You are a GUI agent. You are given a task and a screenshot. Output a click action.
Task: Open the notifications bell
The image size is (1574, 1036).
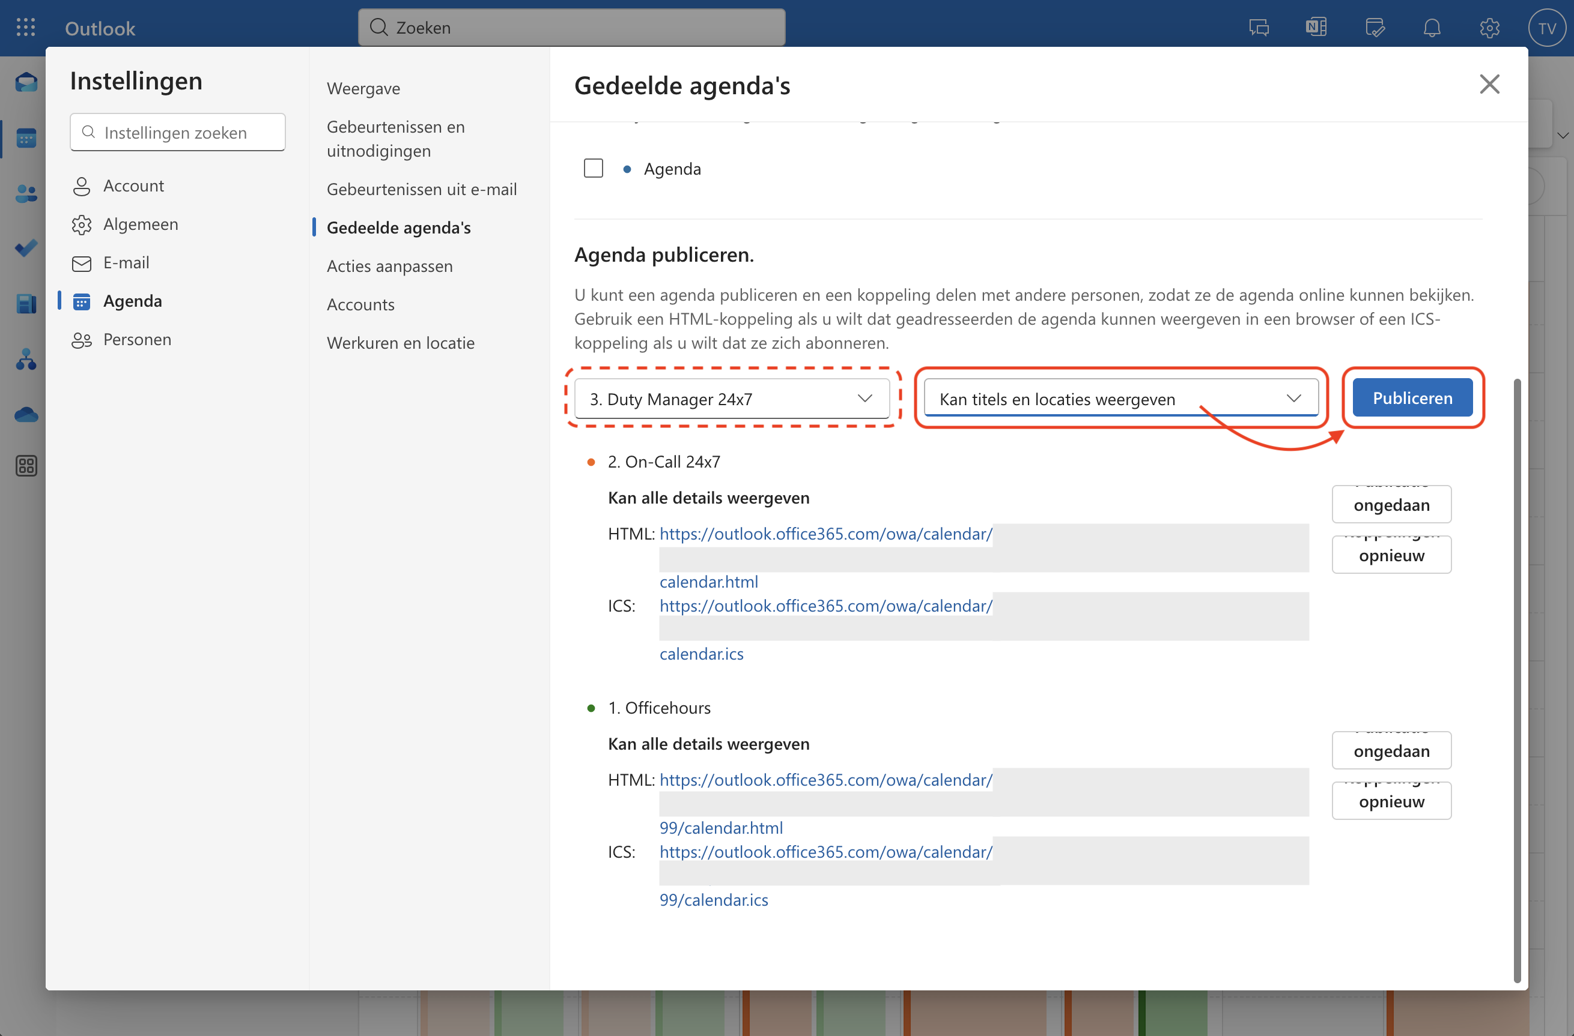point(1432,28)
